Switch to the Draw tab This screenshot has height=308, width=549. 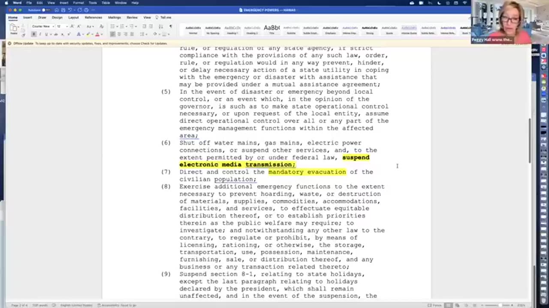tap(42, 18)
